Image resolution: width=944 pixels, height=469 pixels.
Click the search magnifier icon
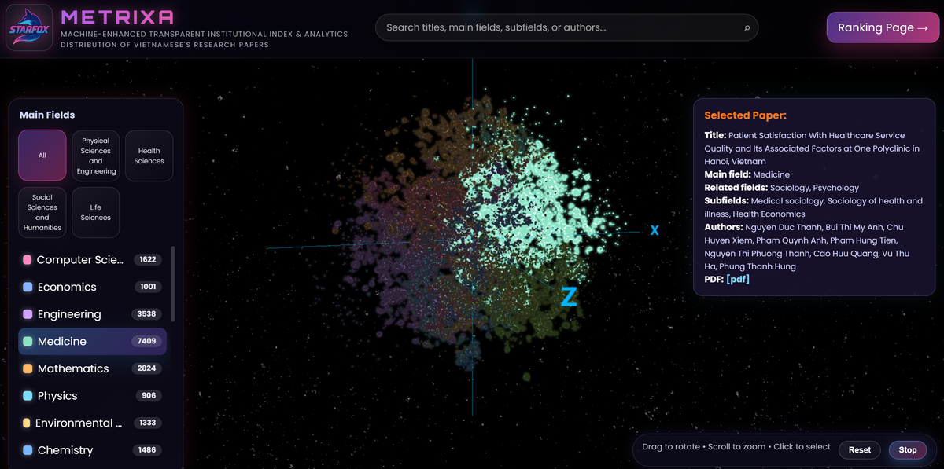(x=747, y=28)
